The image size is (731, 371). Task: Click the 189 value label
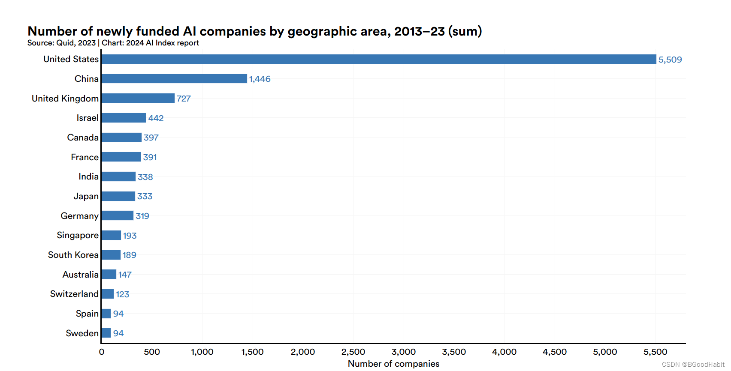129,255
